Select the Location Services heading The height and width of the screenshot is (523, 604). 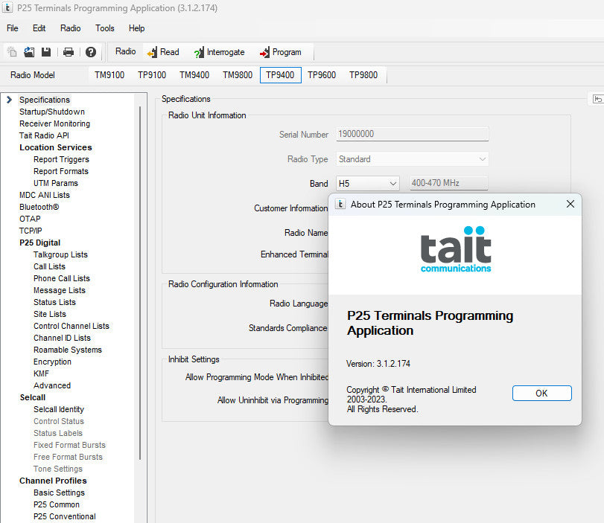coord(56,147)
